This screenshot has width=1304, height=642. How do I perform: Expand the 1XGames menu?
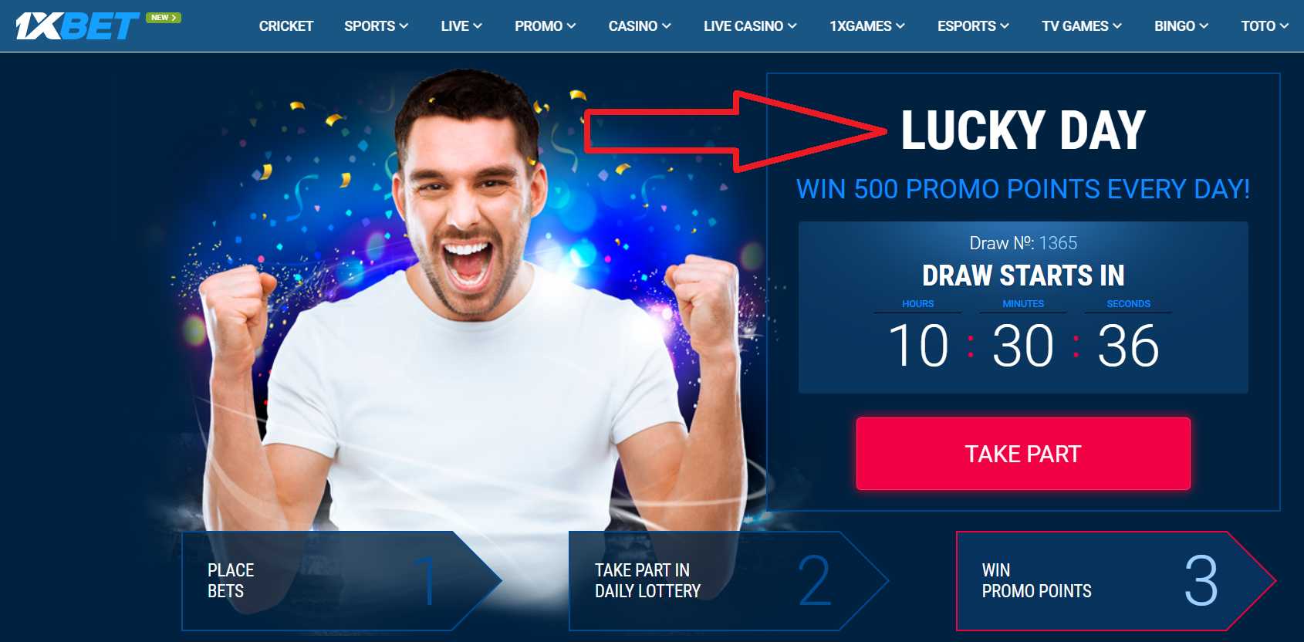[x=867, y=26]
